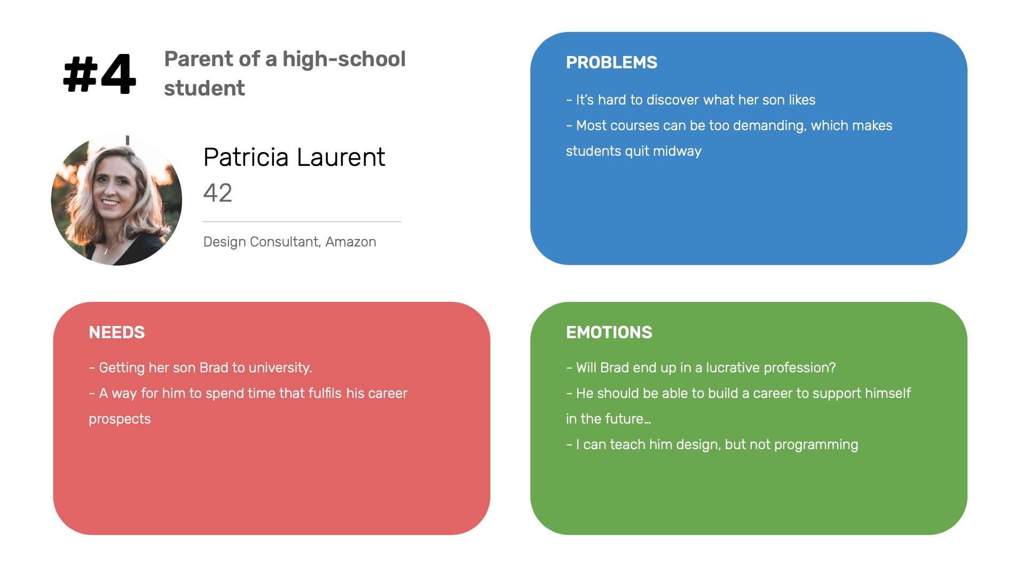This screenshot has height=574, width=1023.
Task: Select the "Parent of a high-school student" title
Action: click(x=284, y=74)
